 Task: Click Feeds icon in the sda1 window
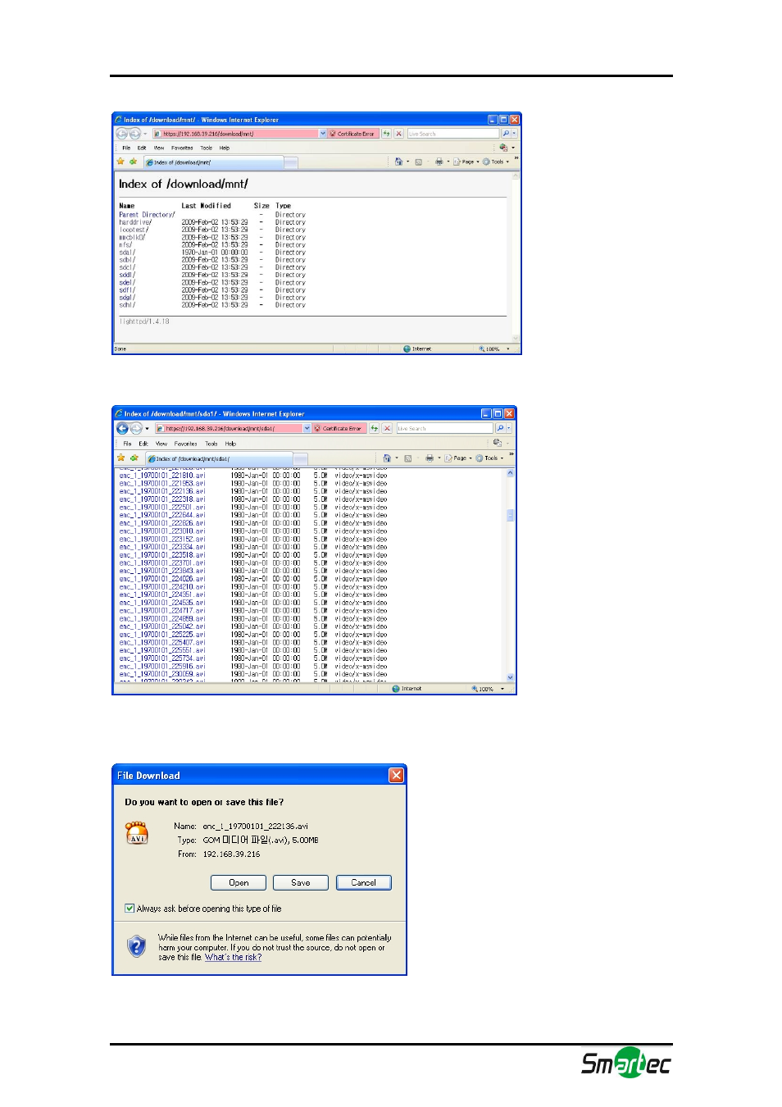[407, 458]
